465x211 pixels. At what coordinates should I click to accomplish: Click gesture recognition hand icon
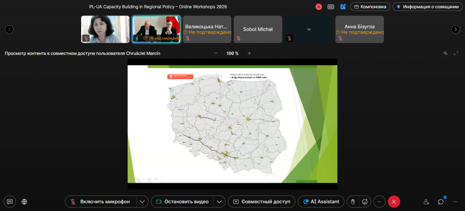pos(353,201)
